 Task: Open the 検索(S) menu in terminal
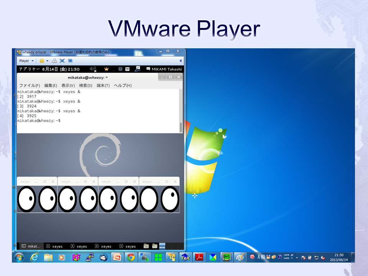(85, 85)
